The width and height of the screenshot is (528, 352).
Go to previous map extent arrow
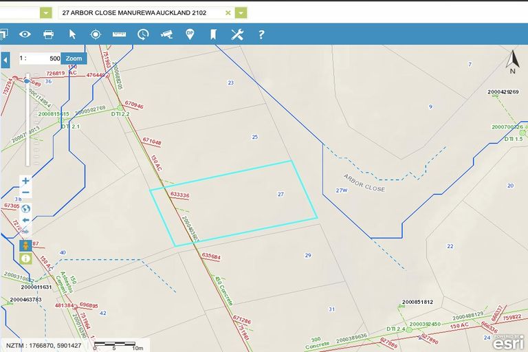click(25, 220)
